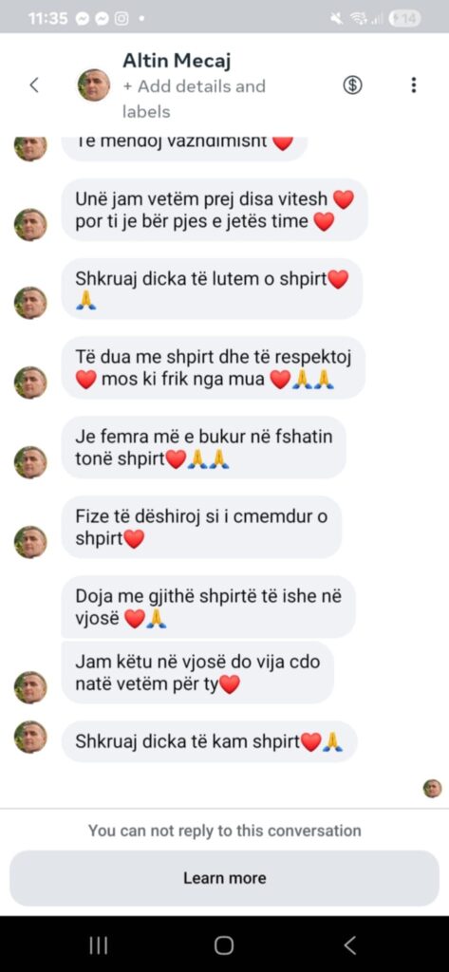The width and height of the screenshot is (449, 972).
Task: Tap the seen receipt avatar below last message
Action: (x=432, y=789)
